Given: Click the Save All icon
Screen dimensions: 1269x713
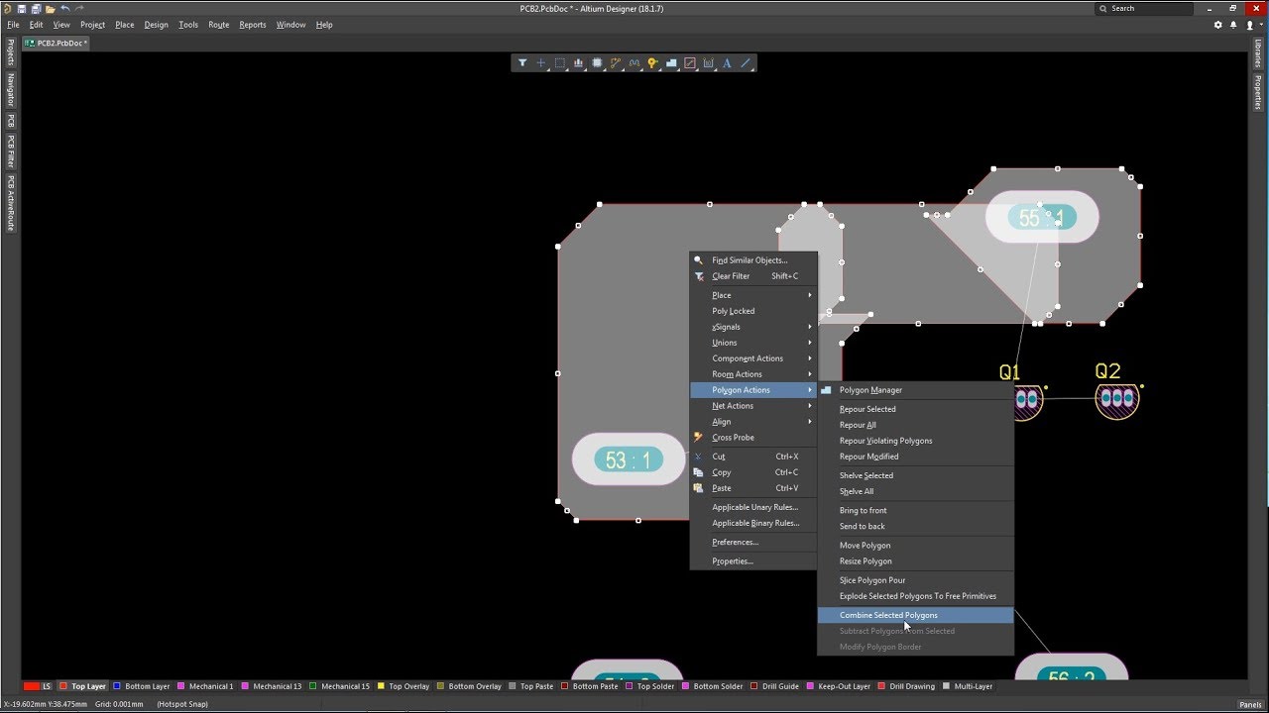Looking at the screenshot, I should click(x=36, y=8).
